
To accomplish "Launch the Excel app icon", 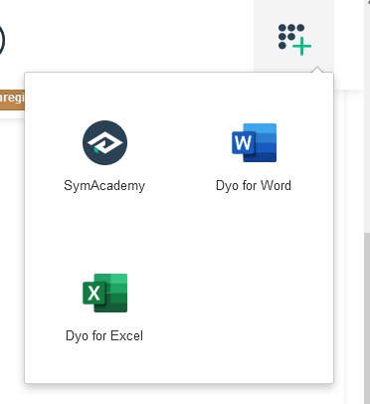I will [x=104, y=293].
